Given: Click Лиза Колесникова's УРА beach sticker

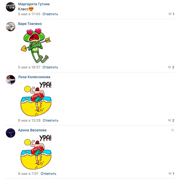Looking at the screenshot, I should tap(36, 99).
